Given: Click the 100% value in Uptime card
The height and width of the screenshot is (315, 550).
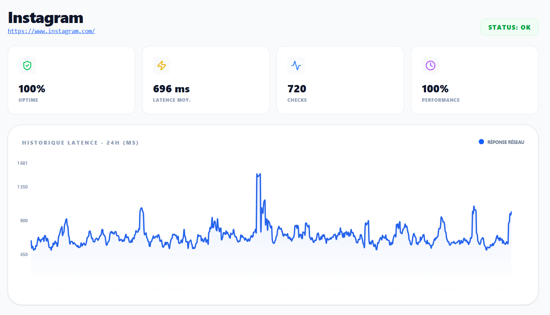Looking at the screenshot, I should (x=32, y=89).
